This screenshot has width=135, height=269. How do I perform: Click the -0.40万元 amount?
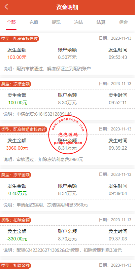(x=17, y=194)
